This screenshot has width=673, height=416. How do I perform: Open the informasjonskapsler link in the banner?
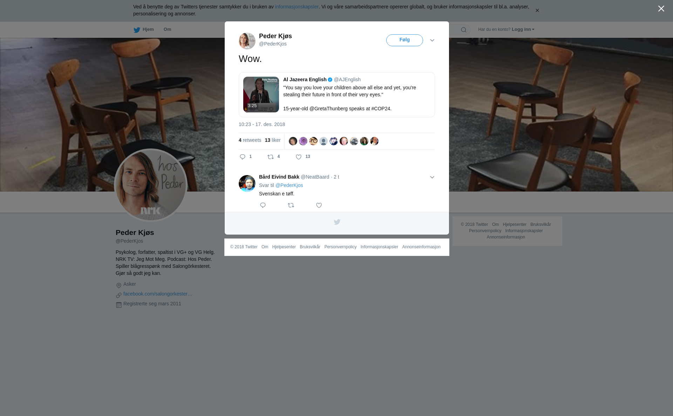(x=297, y=7)
